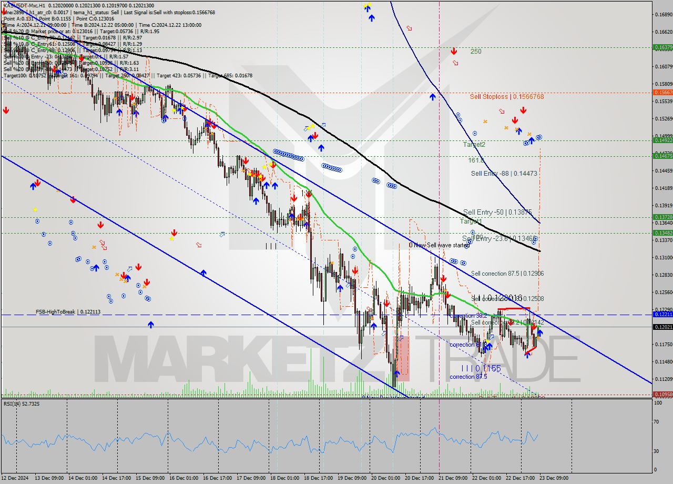Select the line ending with 'R/R:2.97'
The image size is (673, 484).
coord(73,37)
